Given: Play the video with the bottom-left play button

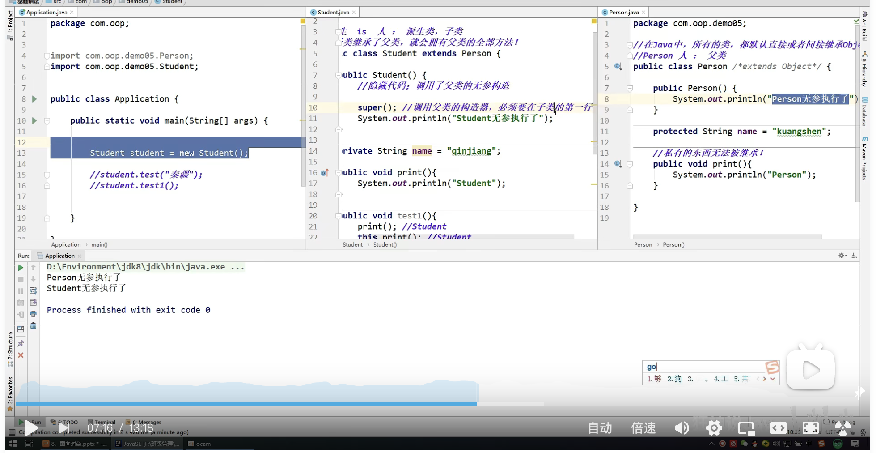Looking at the screenshot, I should [31, 428].
